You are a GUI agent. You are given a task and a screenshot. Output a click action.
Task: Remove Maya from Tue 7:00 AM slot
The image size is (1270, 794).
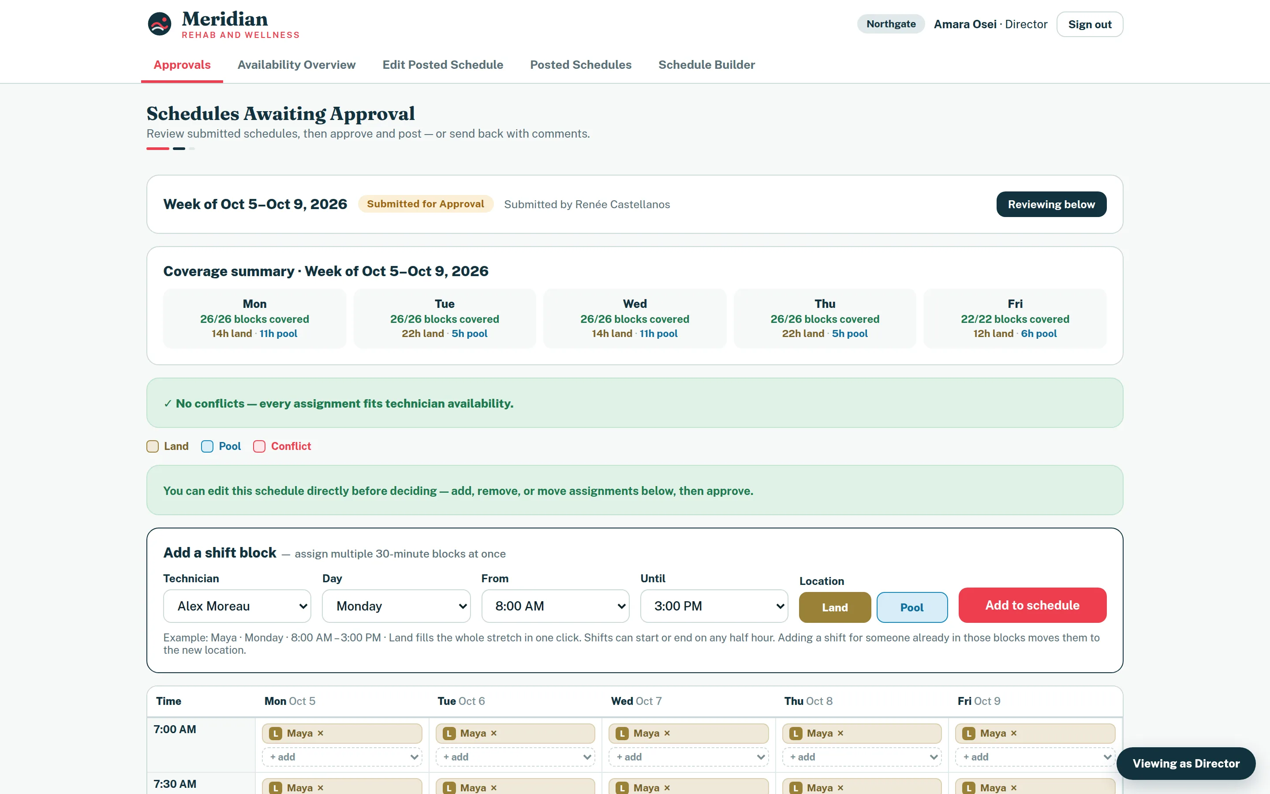click(x=493, y=733)
